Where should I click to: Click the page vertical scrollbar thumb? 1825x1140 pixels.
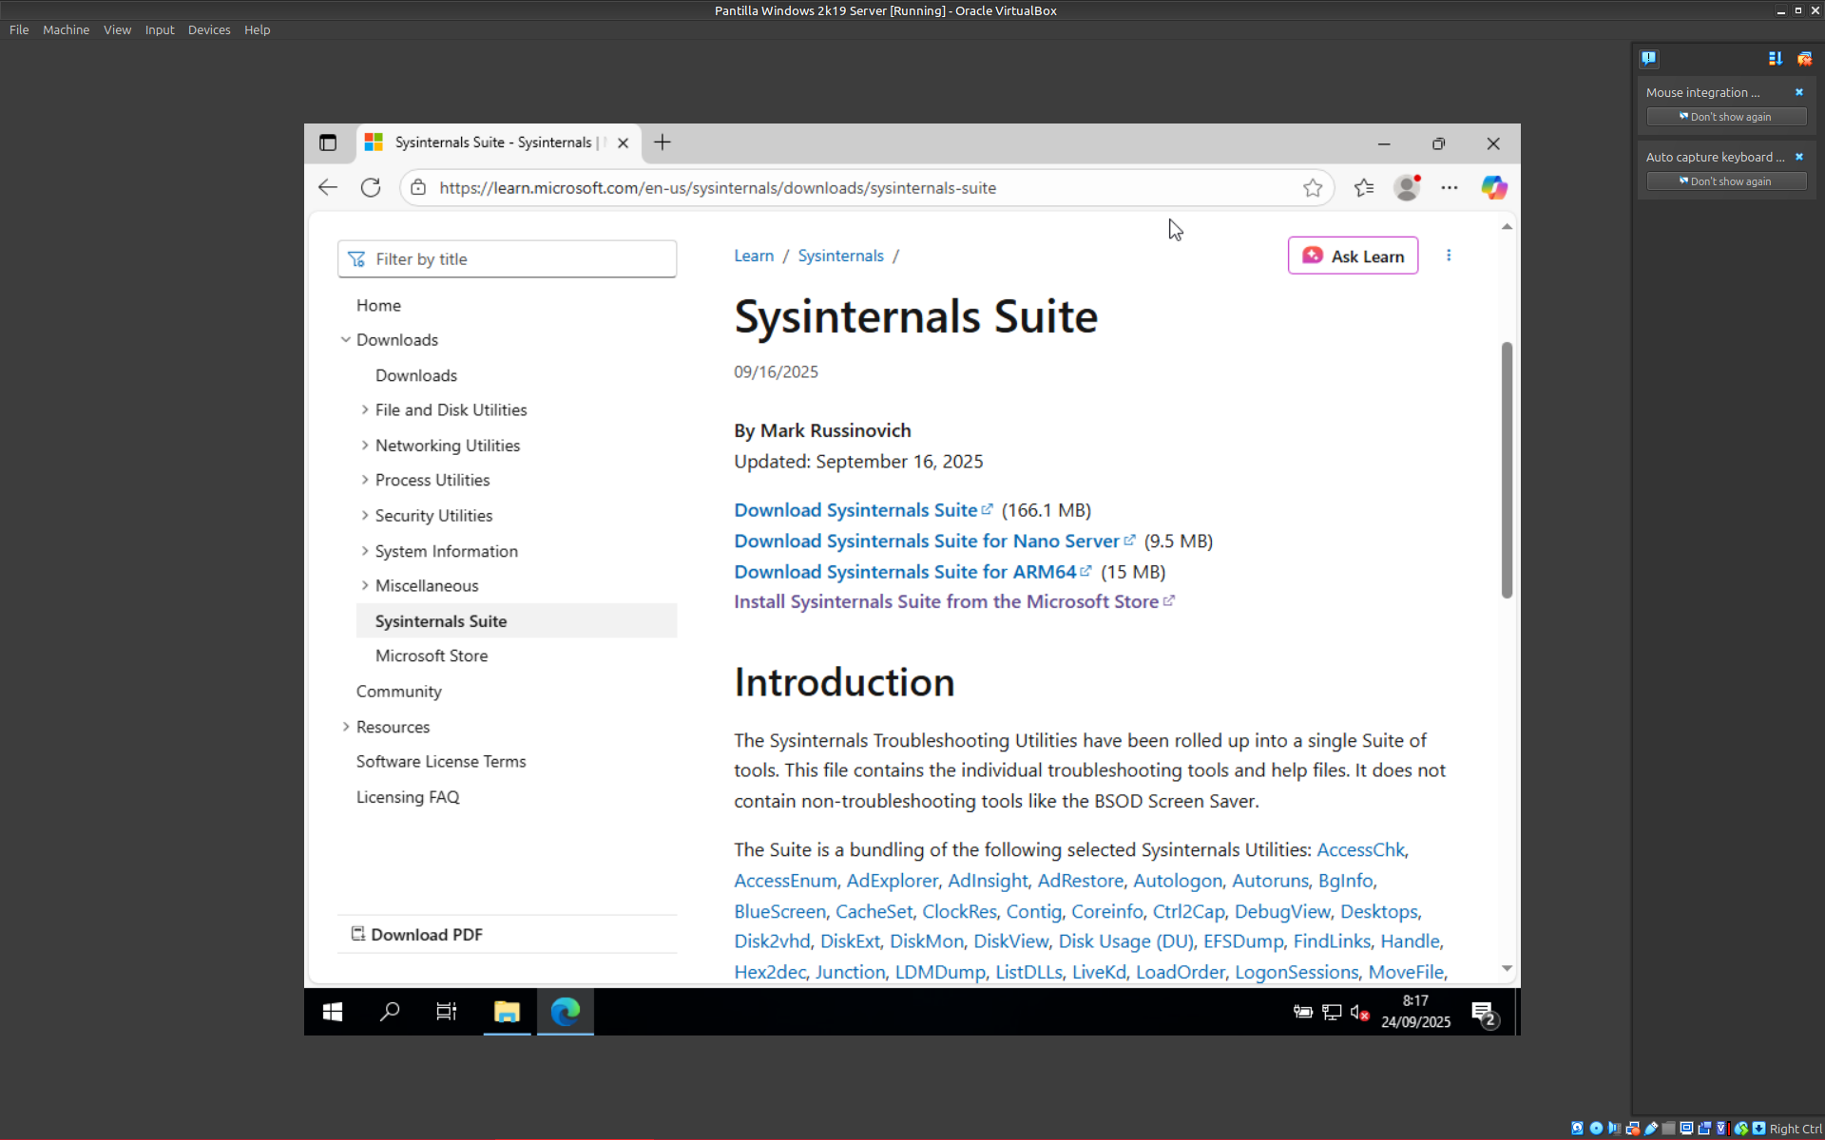1507,470
